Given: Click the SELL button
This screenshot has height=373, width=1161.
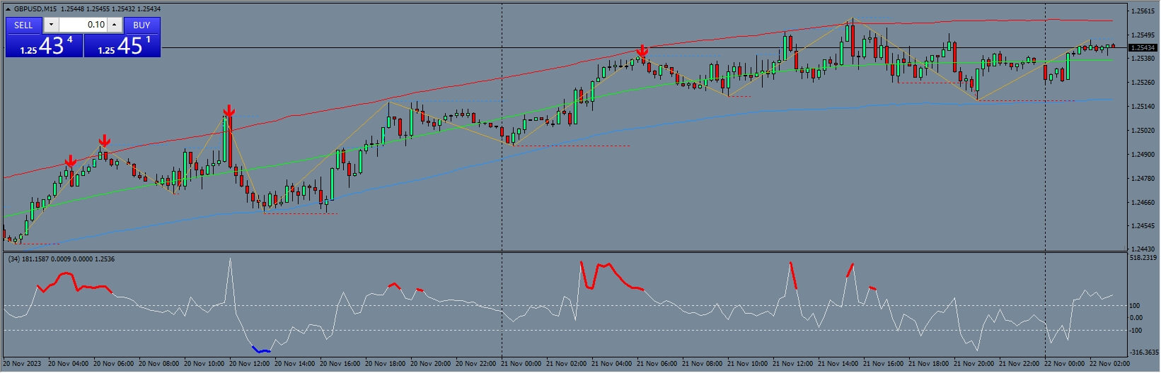Looking at the screenshot, I should pos(23,25).
